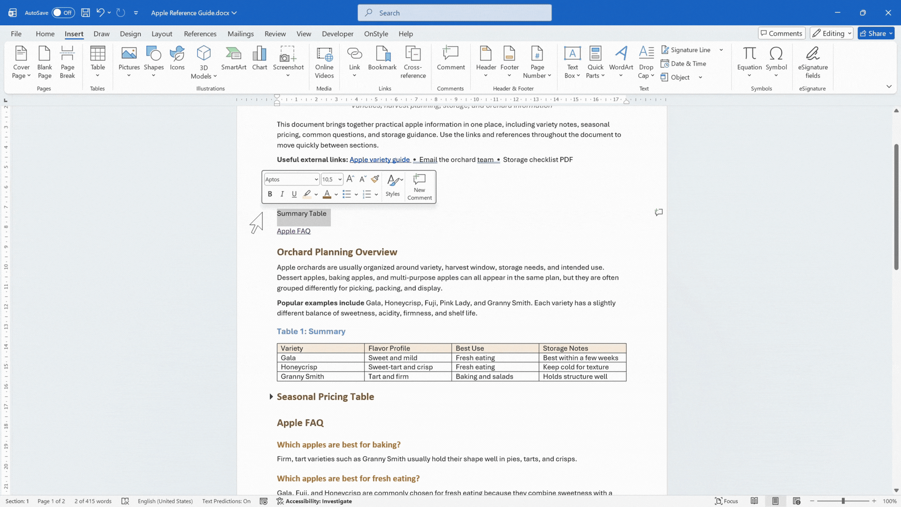Image resolution: width=901 pixels, height=507 pixels.
Task: Open the Home tab
Action: click(x=45, y=34)
